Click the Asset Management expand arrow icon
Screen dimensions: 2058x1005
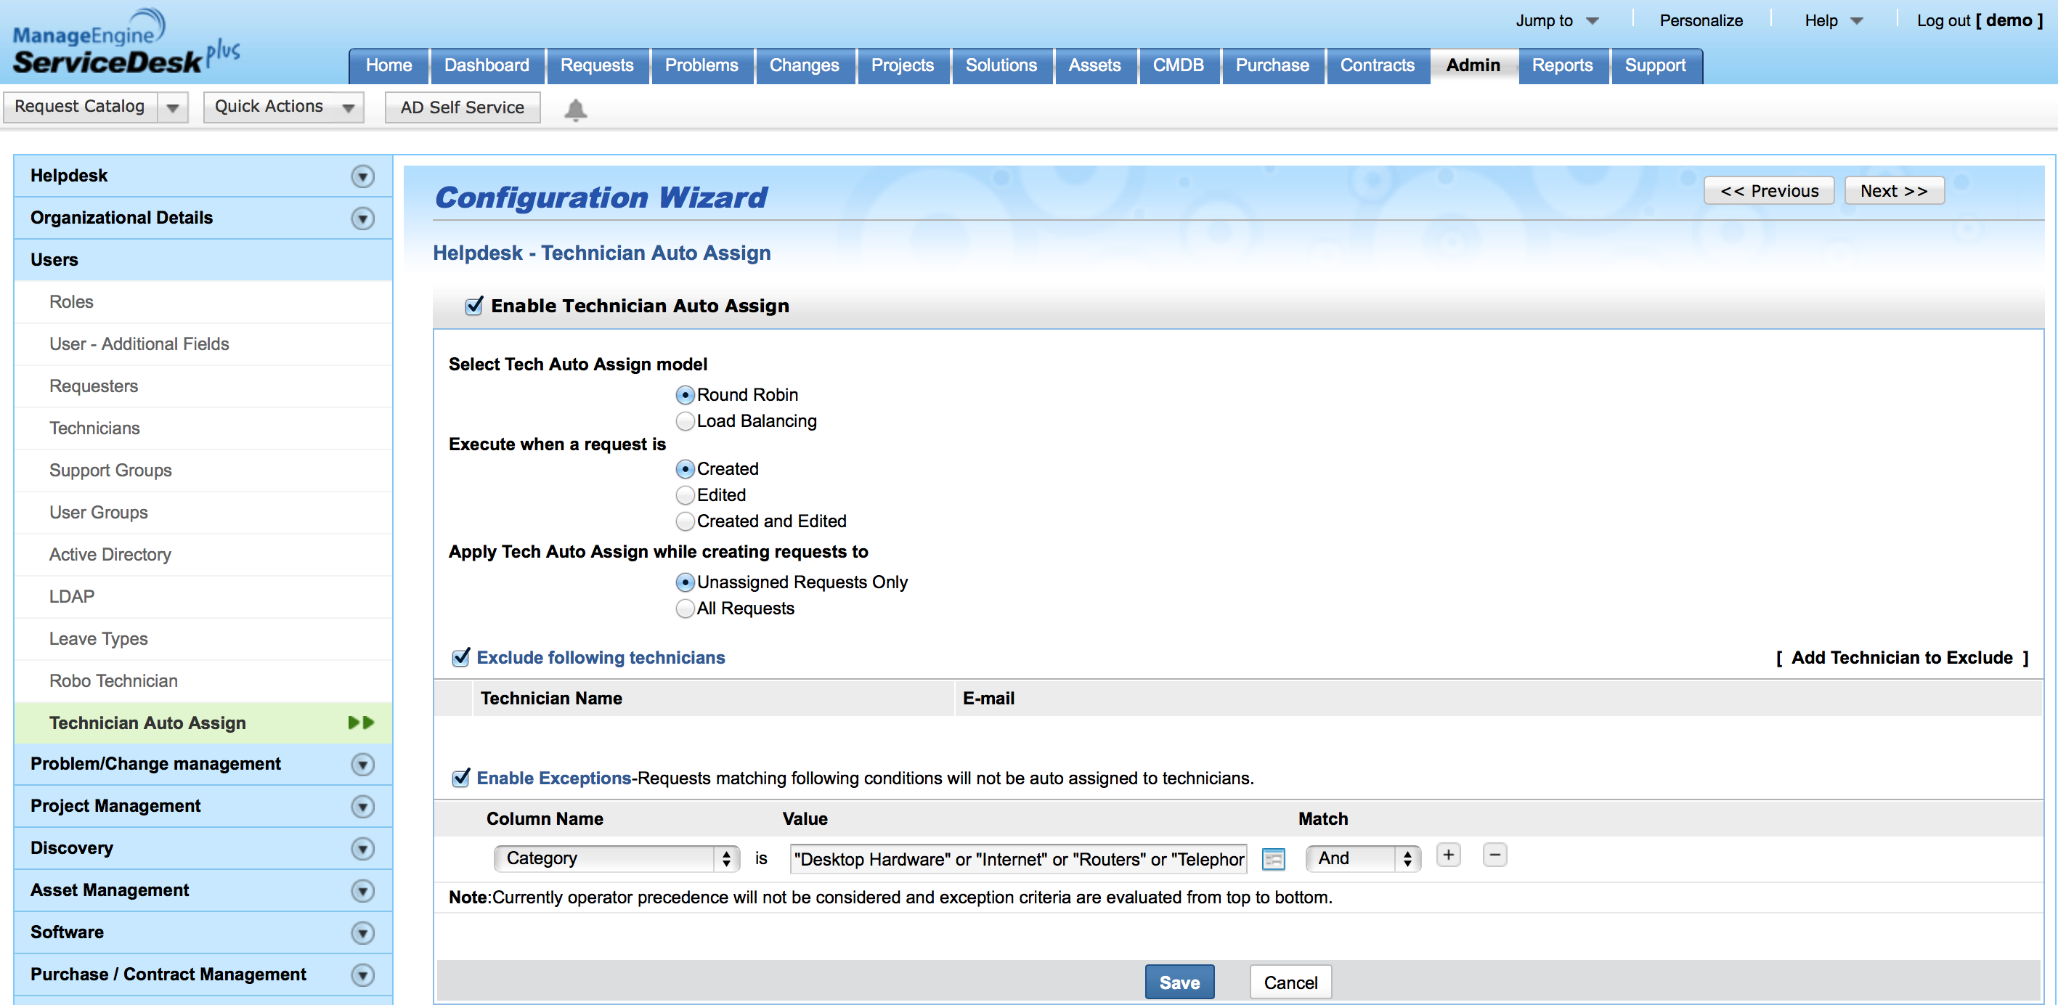(x=362, y=890)
